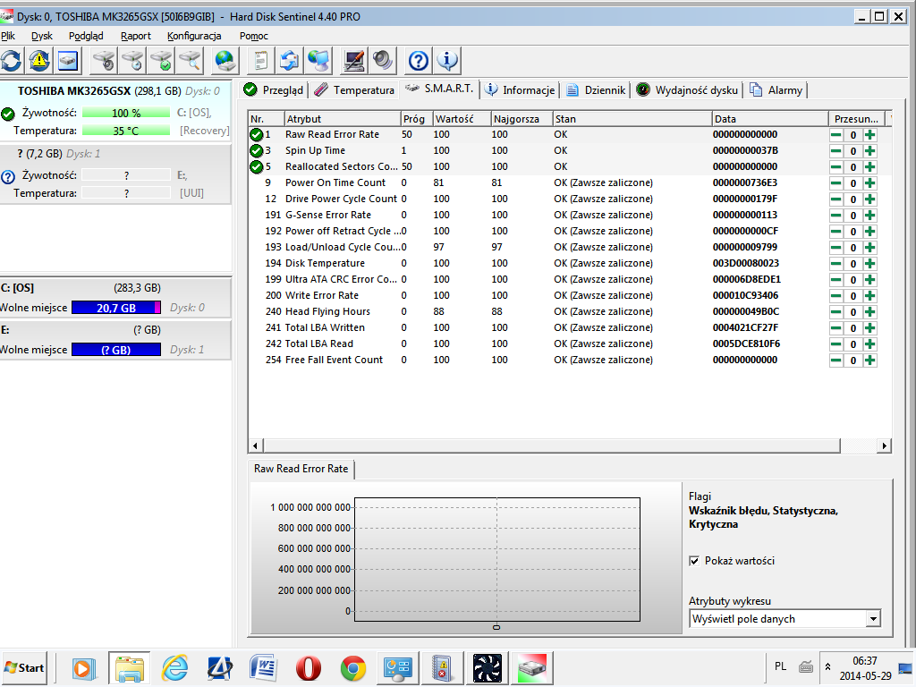Switch to the Alarmy tab
The width and height of the screenshot is (916, 687).
tap(776, 90)
